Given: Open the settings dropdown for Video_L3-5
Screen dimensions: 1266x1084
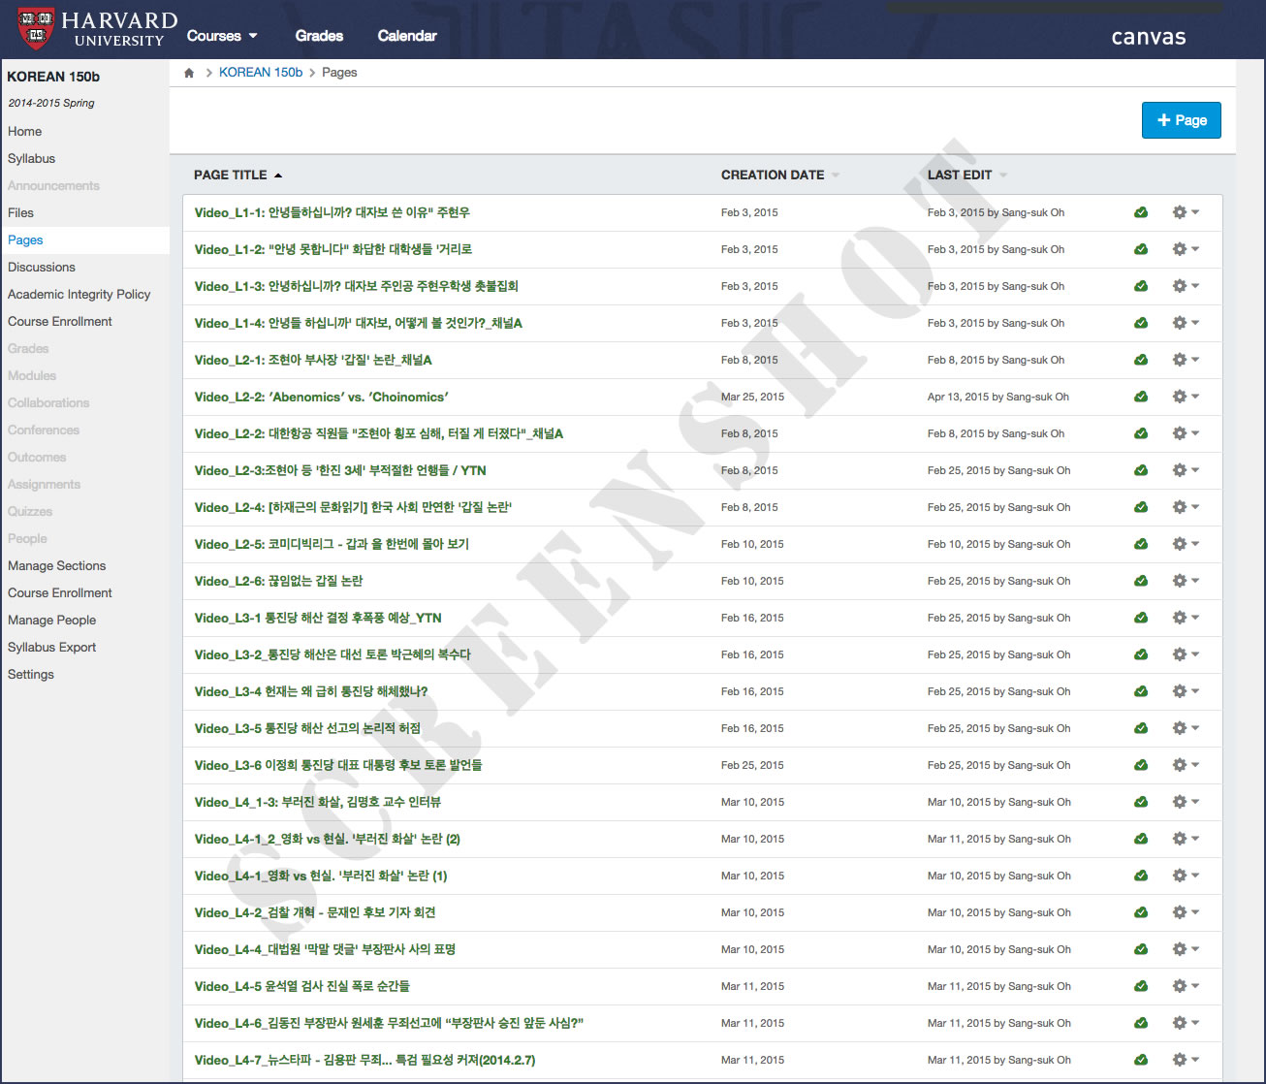Looking at the screenshot, I should (x=1186, y=728).
